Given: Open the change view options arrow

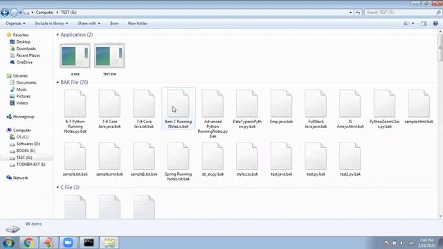Looking at the screenshot, I should pos(413,24).
